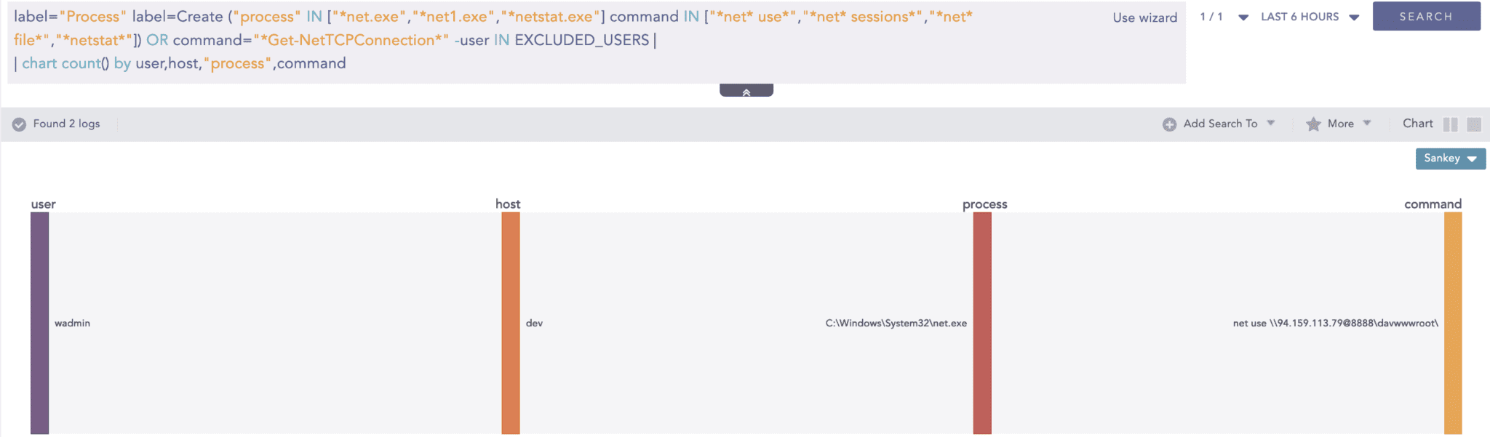Collapse the query editor with the up-chevron icon

(x=746, y=90)
